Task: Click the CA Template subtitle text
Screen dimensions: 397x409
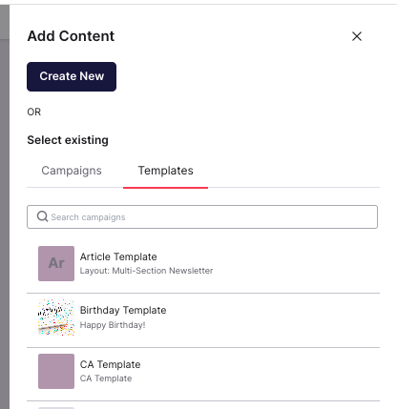Action: click(106, 378)
